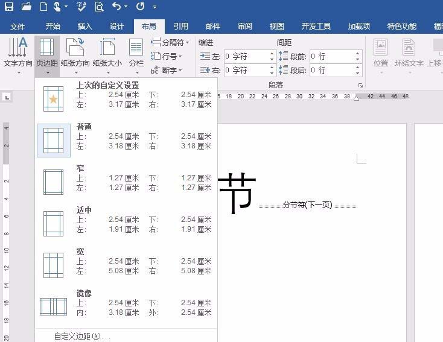Select the 普通 normal margin preset
The image size is (443, 342).
point(126,140)
